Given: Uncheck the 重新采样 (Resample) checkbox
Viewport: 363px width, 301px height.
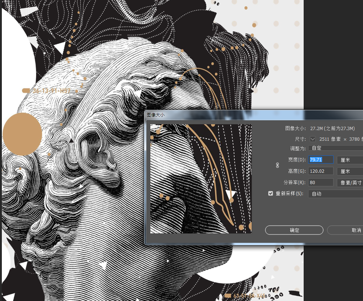Looking at the screenshot, I should (270, 193).
